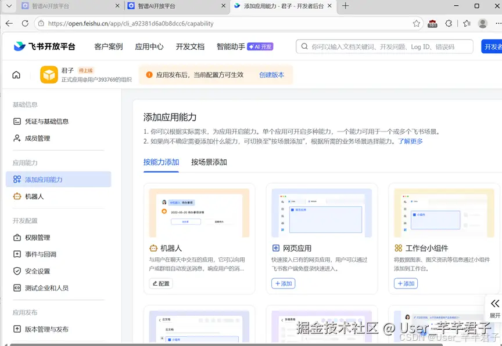Click the home icon above the sidebar
Image resolution: width=502 pixels, height=346 pixels.
point(16,74)
